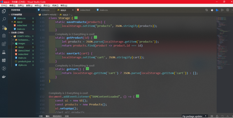The image size is (233, 118).
Task: Expand the fontaweso... folder
Action: 13,40
